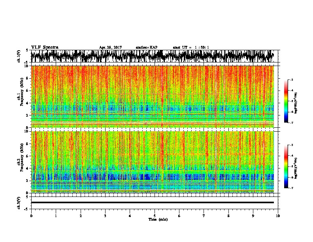
Task: Click time-axis tick label "0"
Action: pyautogui.click(x=31, y=216)
